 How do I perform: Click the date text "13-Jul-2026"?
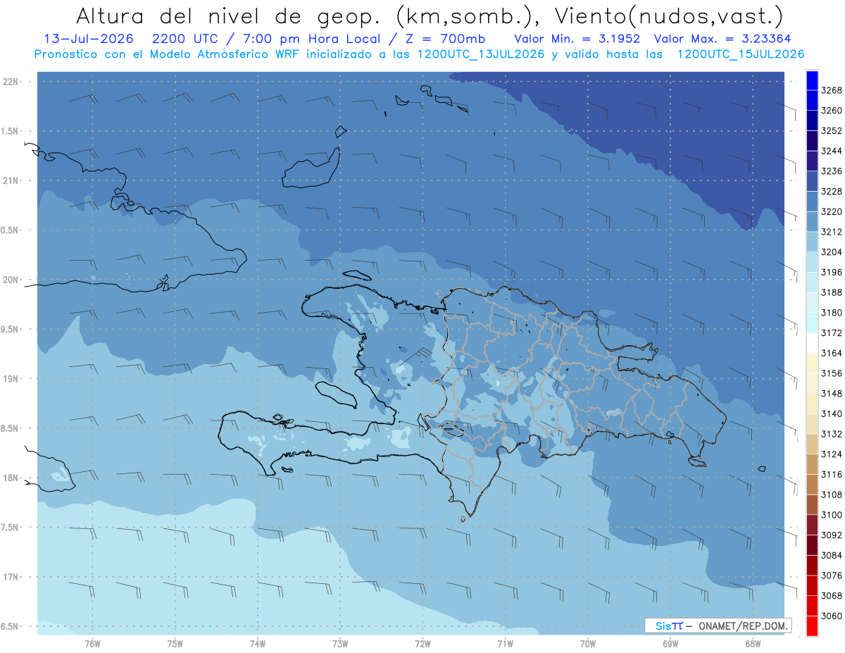coord(87,38)
